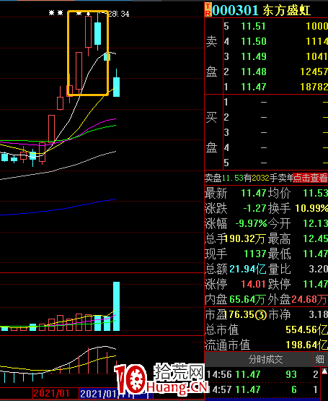The height and width of the screenshot is (401, 328).
Task: Click sell volume 12457 at level 2
Action: 314,72
